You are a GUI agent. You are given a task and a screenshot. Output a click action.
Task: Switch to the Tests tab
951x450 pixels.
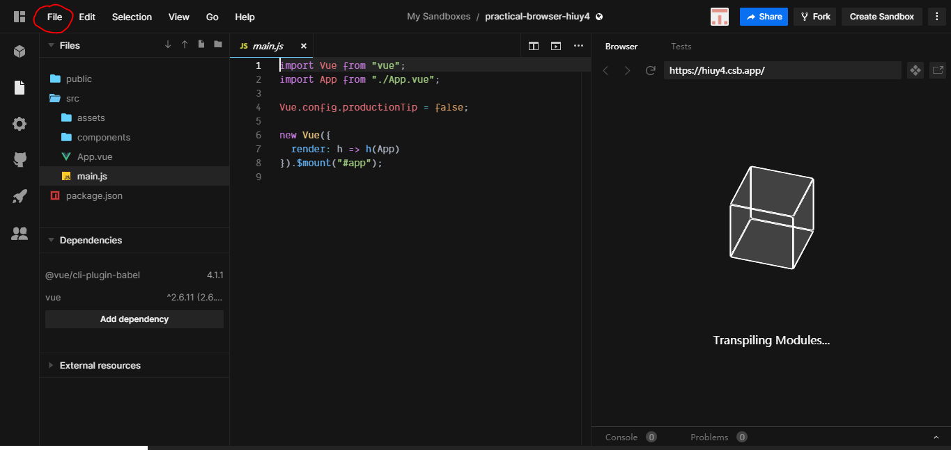pos(681,47)
